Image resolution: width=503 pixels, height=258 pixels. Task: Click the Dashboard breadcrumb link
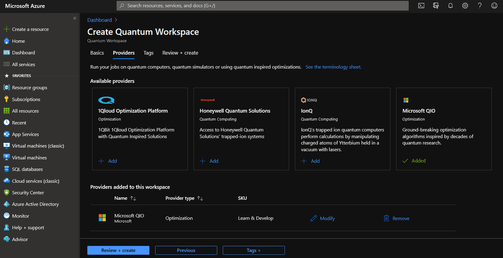[100, 20]
